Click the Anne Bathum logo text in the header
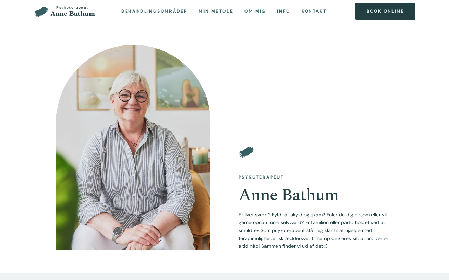 pyautogui.click(x=73, y=14)
